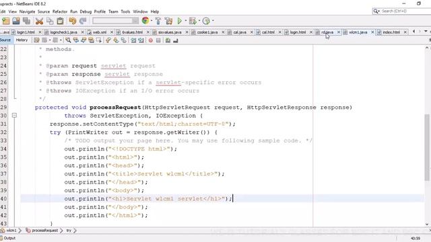Click the Copy icon in toolbar
This screenshot has width=431, height=242.
pyautogui.click(x=50, y=21)
